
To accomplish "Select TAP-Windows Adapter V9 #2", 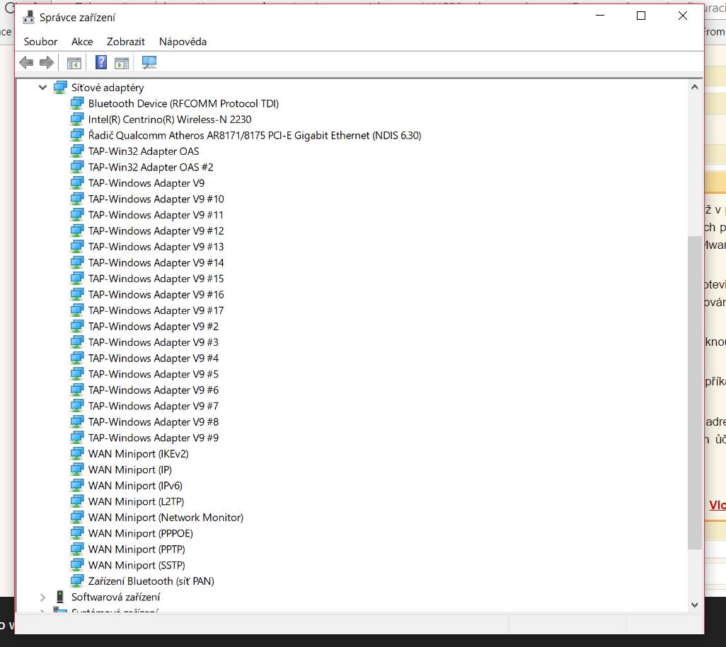I will (x=154, y=326).
